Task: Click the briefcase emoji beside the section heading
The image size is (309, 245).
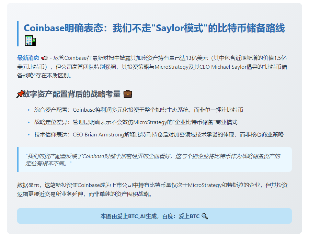Action: 127,94
